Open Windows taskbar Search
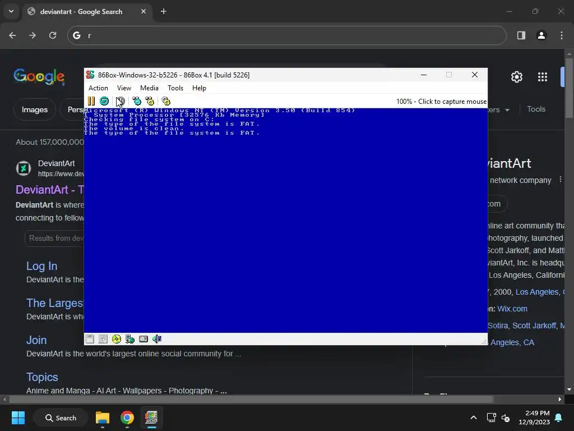The width and height of the screenshot is (574, 431). (61, 418)
